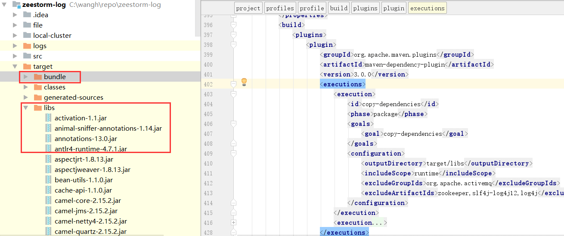The width and height of the screenshot is (564, 236).
Task: Click the local-cluster folder icon
Action: tap(27, 35)
